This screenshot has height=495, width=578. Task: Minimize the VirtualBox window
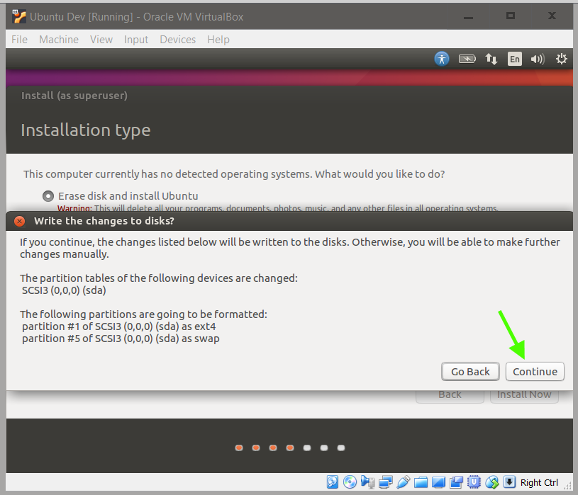(x=468, y=17)
